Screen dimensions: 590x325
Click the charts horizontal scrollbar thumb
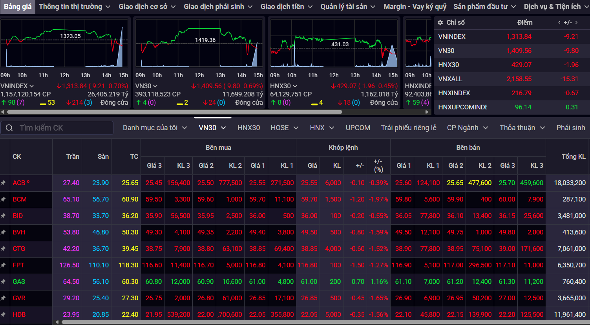pyautogui.click(x=175, y=112)
